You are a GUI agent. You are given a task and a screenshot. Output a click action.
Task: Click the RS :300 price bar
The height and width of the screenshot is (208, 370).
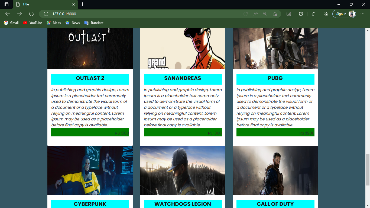tap(183, 132)
